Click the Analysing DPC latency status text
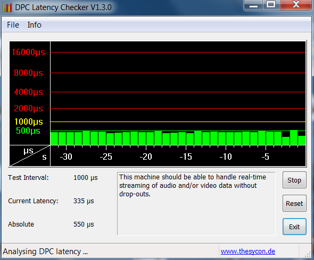 [x=45, y=252]
